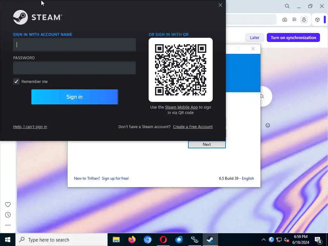Restore down the browser window
Screen dimensions: 328x246
(310, 6)
